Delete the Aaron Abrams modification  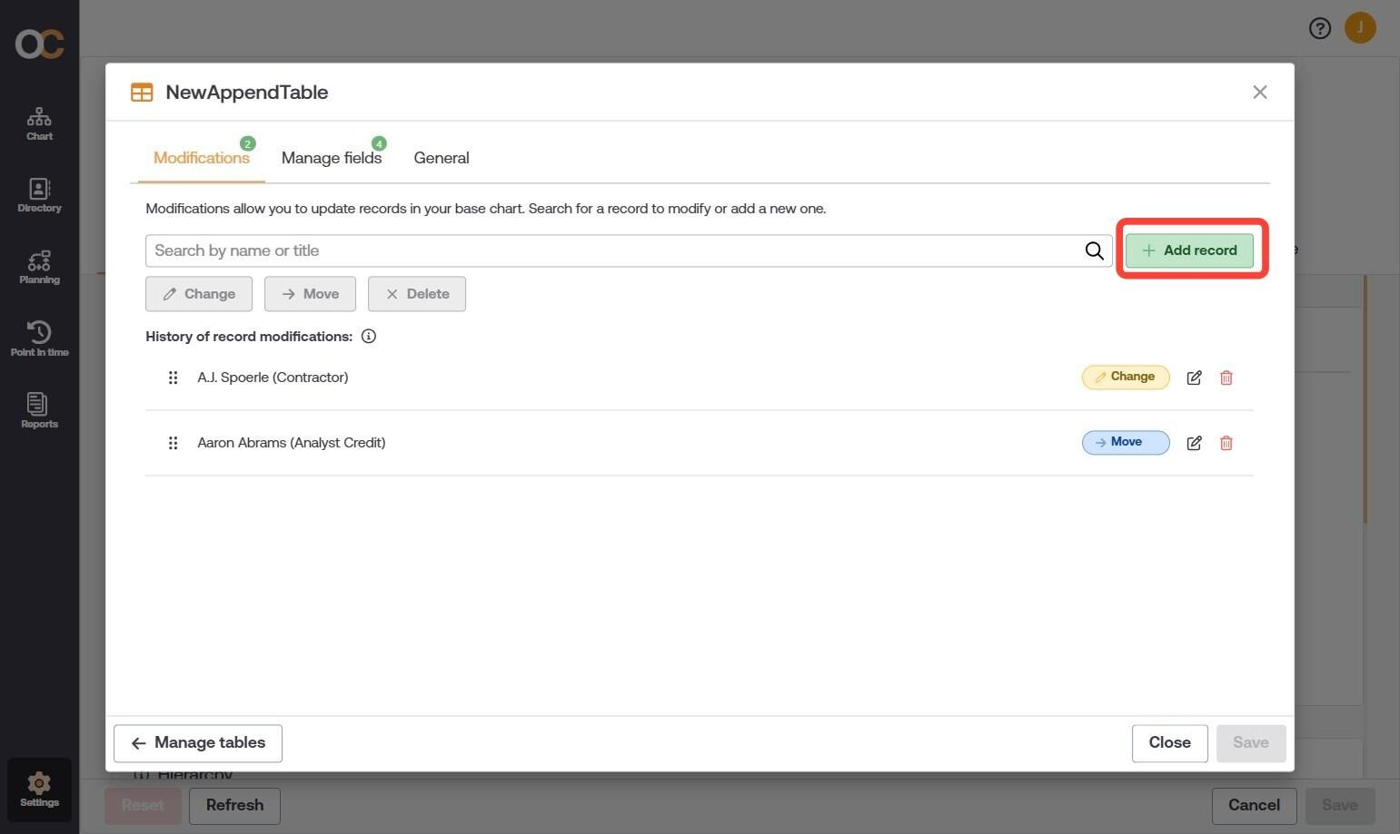pos(1226,443)
